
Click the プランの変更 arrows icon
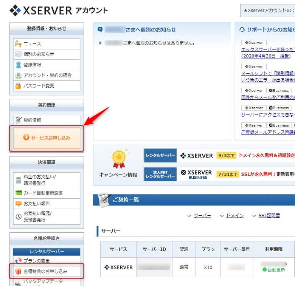pos(18,260)
